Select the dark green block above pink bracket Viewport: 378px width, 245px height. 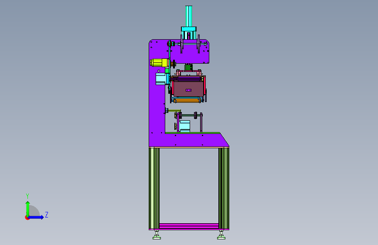188,67
